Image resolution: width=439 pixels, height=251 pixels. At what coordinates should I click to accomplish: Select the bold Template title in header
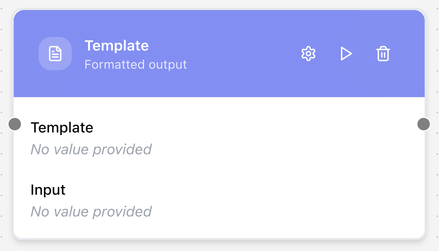(x=117, y=46)
